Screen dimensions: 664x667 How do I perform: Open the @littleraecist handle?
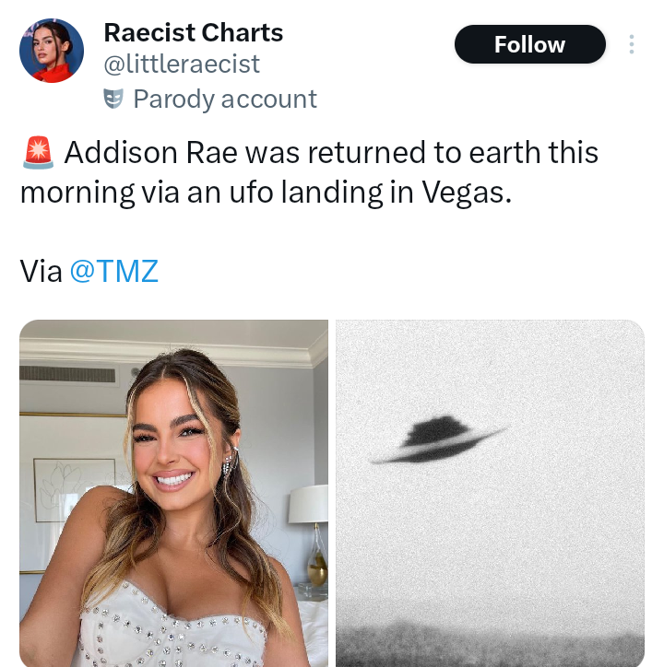click(182, 64)
